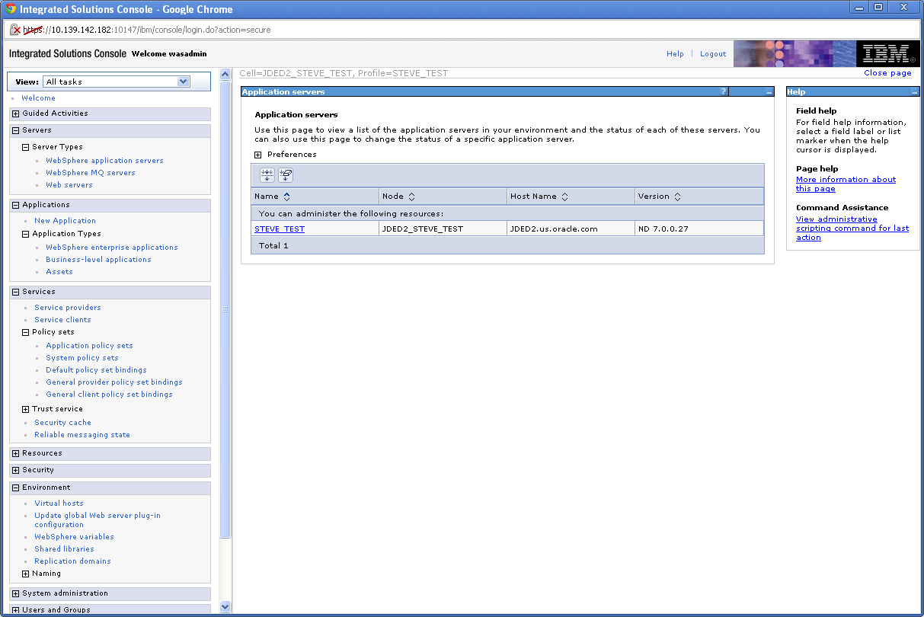Expand the System administration section

(16, 593)
